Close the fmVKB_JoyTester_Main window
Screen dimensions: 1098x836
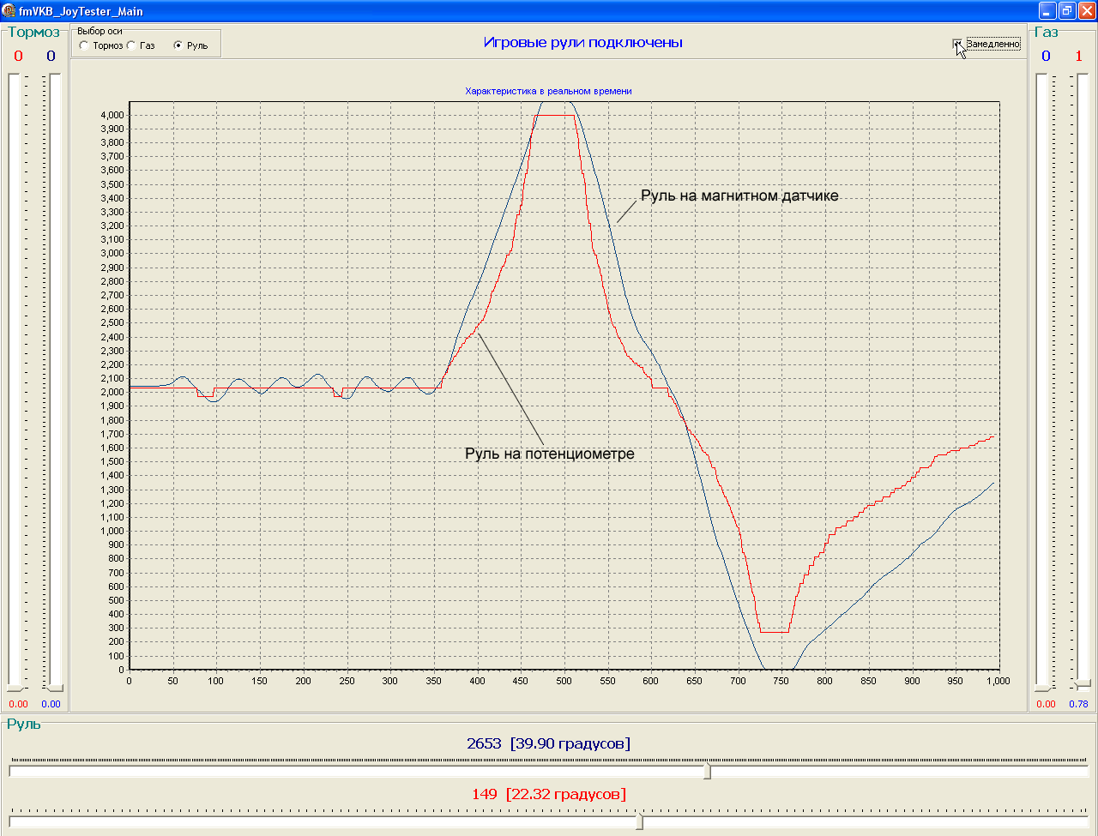coord(1086,10)
